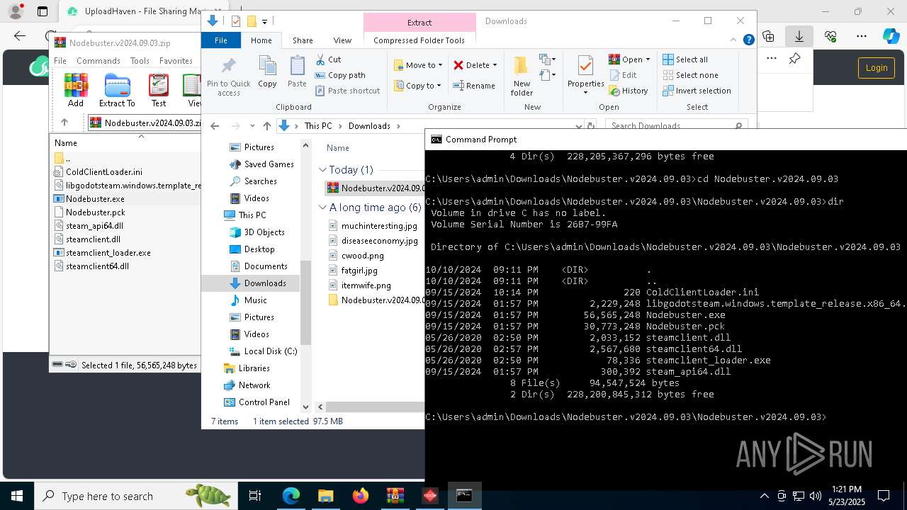
Task: Collapse the A long time ago (6) group
Action: point(323,208)
